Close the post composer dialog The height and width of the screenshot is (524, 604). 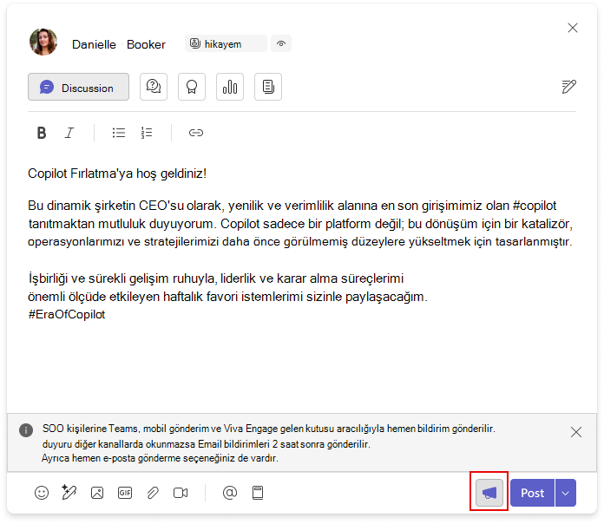coord(573,28)
